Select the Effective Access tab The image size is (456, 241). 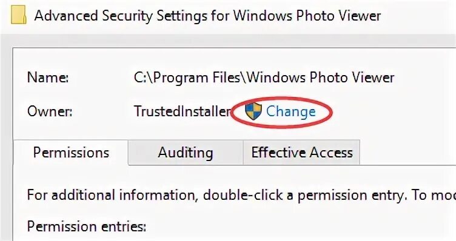pyautogui.click(x=301, y=153)
